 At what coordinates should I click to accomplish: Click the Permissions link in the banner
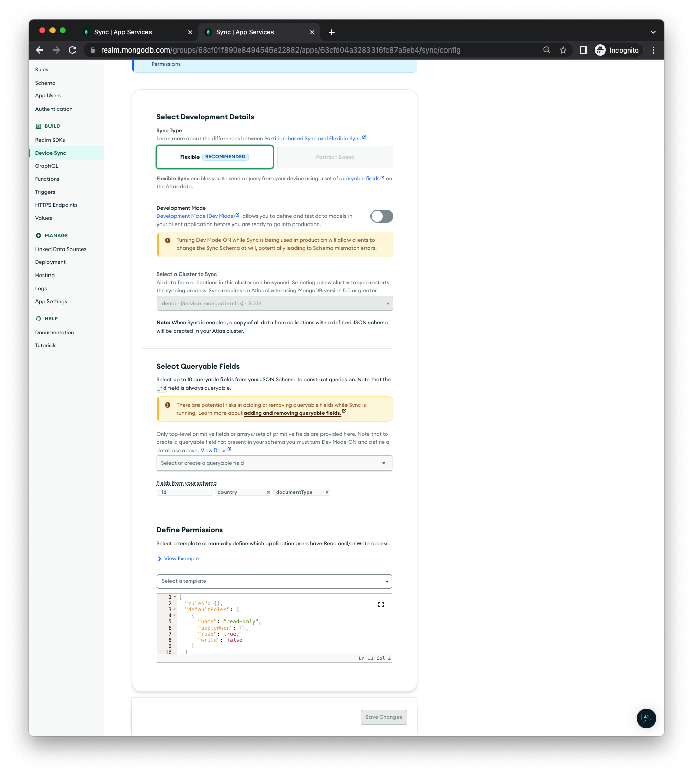tap(166, 64)
